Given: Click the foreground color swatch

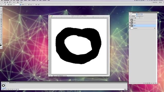Looking at the screenshot, I should tap(1, 45).
